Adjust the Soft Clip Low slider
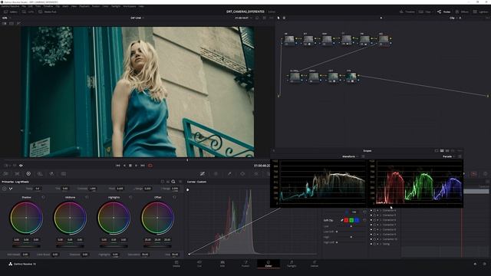 click(x=351, y=226)
